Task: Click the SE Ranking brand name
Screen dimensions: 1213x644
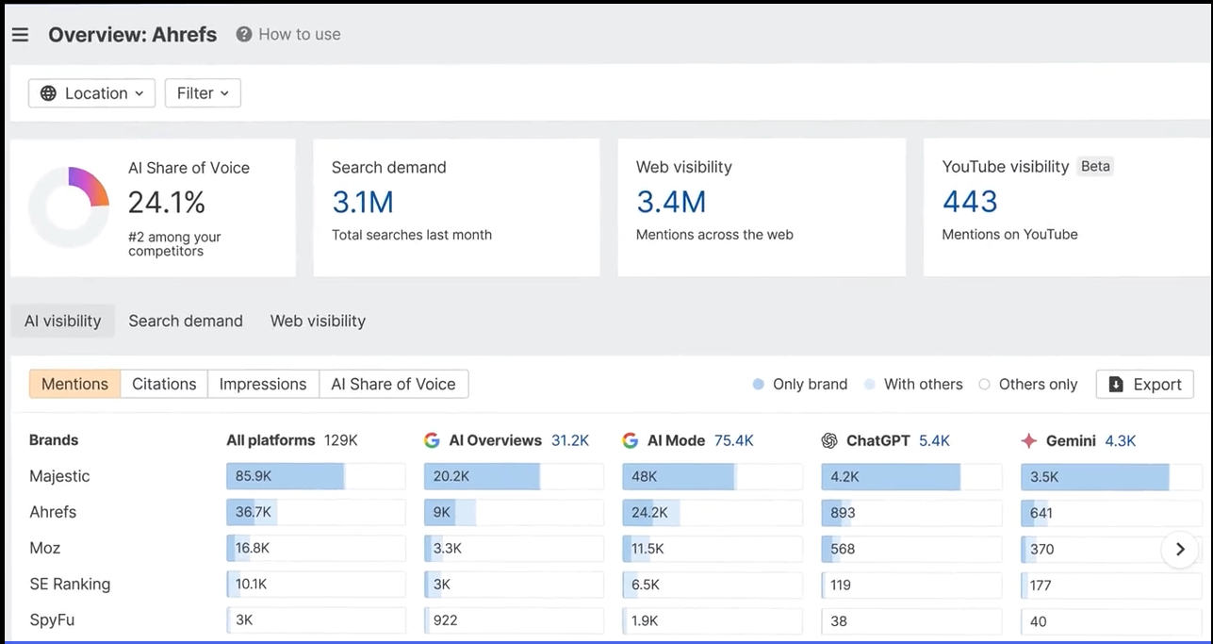Action: point(70,584)
